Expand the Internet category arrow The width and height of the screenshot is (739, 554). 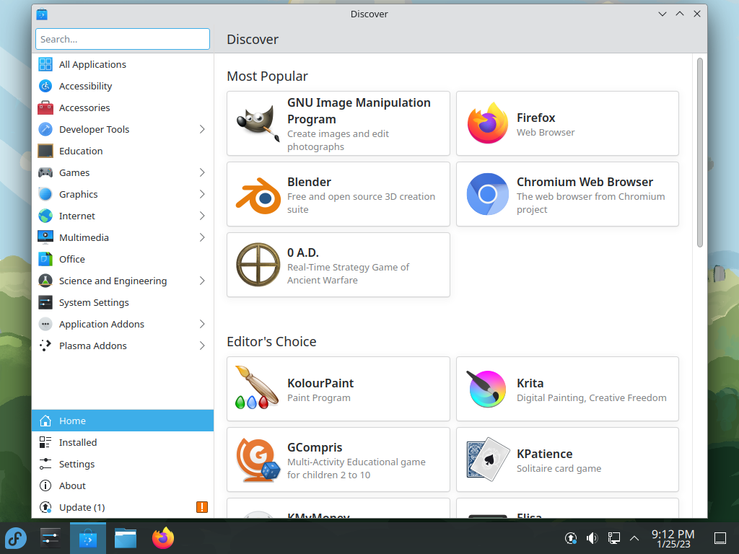click(x=202, y=216)
